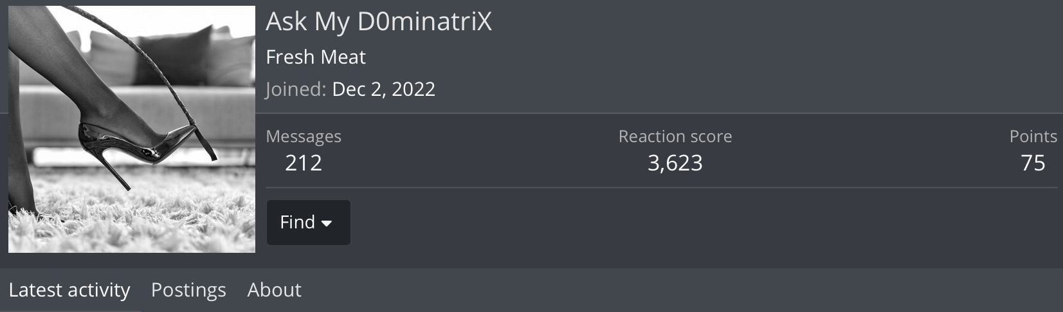Click the Messages label

[x=303, y=136]
